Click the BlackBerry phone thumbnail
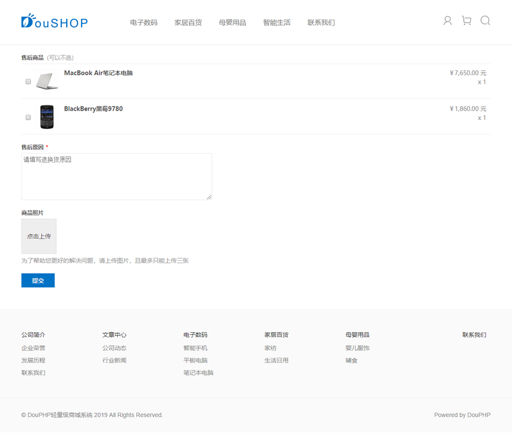 pyautogui.click(x=47, y=117)
